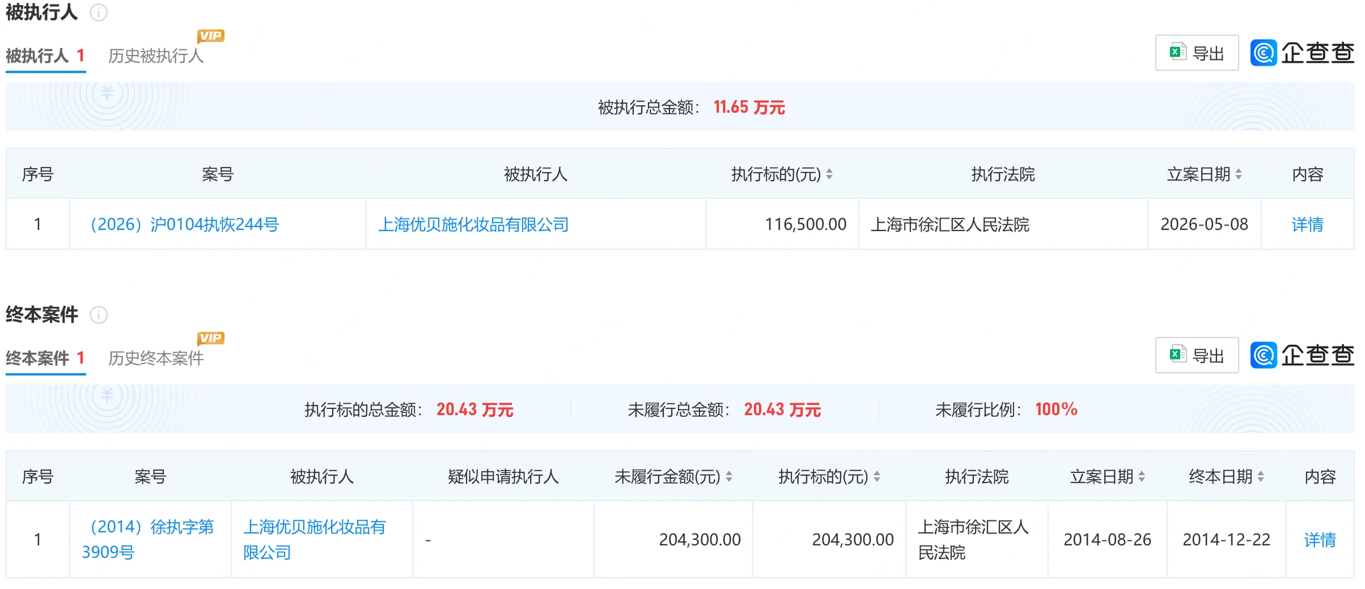This screenshot has height=589, width=1365.
Task: Select the 终本案件 1 tab
Action: pos(45,358)
